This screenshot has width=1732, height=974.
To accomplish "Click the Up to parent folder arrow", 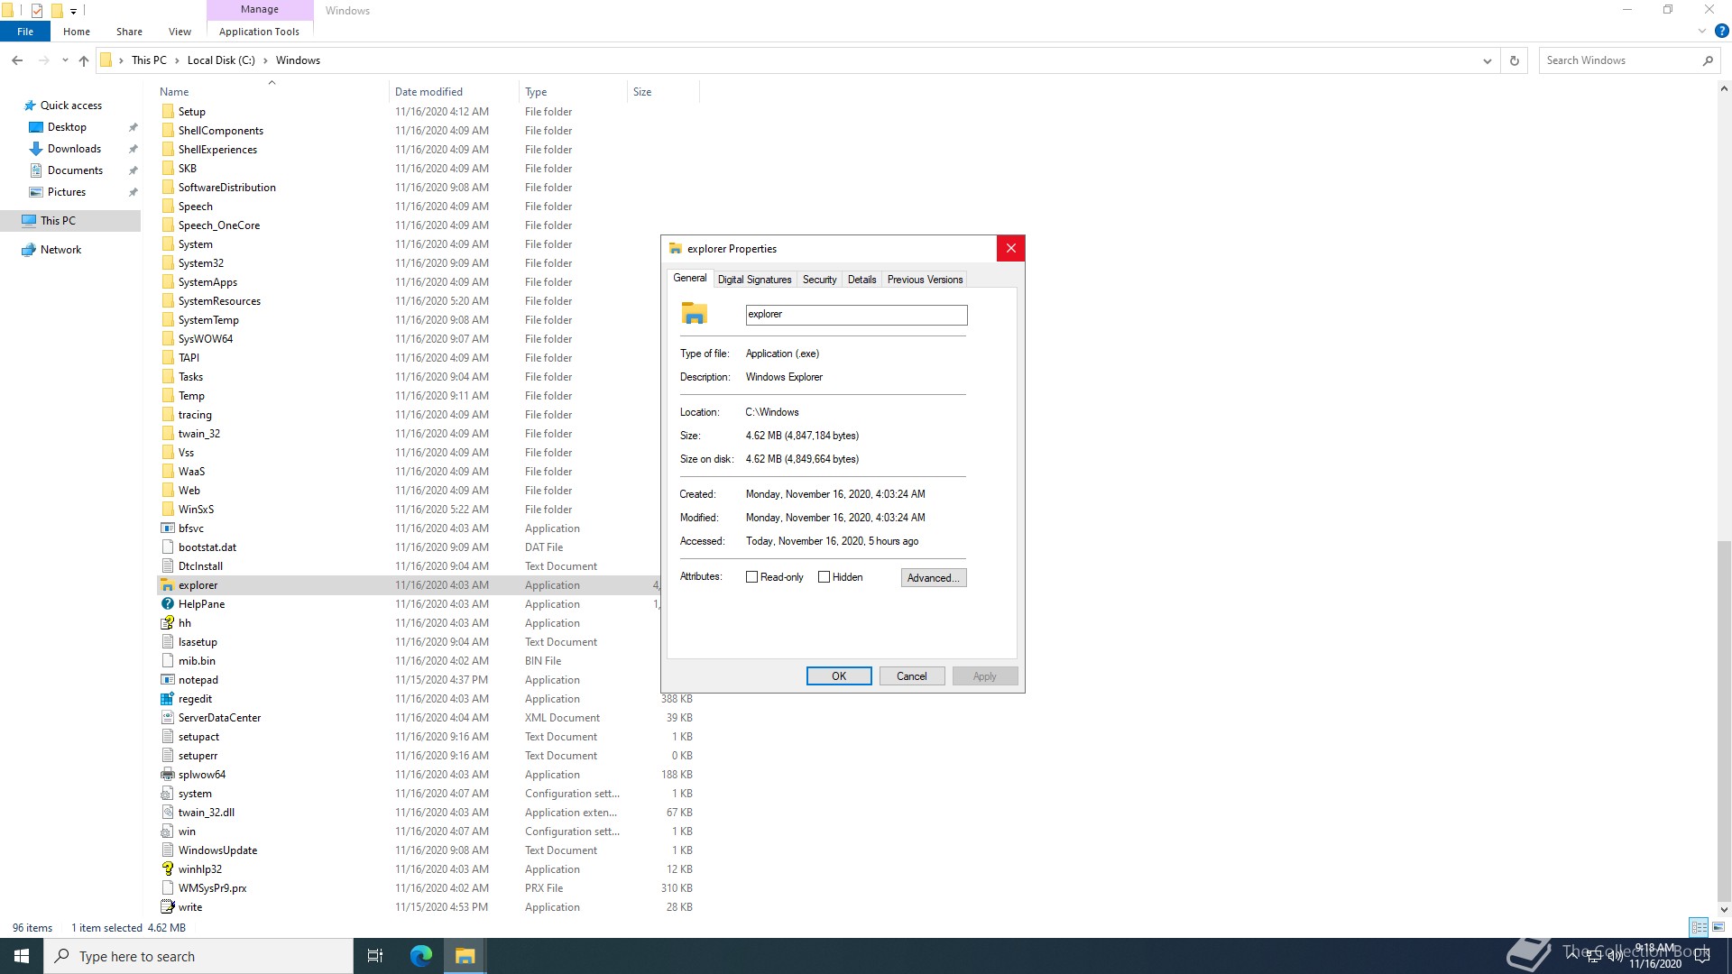I will [84, 60].
